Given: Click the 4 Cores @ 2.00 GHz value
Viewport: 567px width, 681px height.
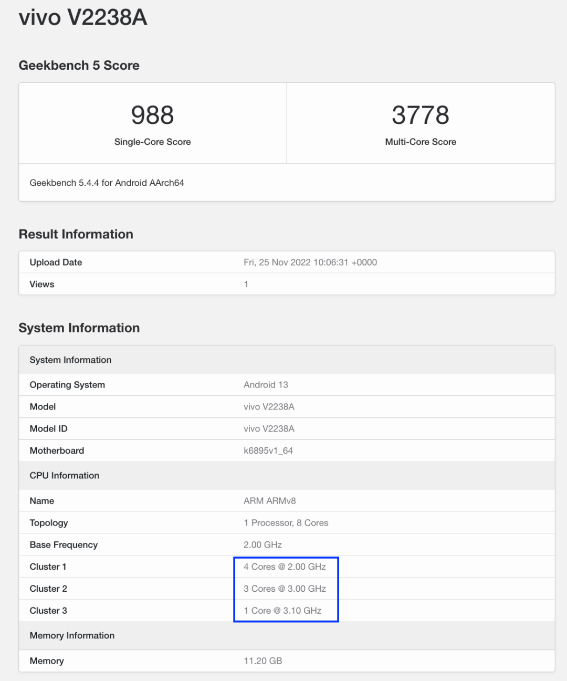Looking at the screenshot, I should click(x=285, y=567).
